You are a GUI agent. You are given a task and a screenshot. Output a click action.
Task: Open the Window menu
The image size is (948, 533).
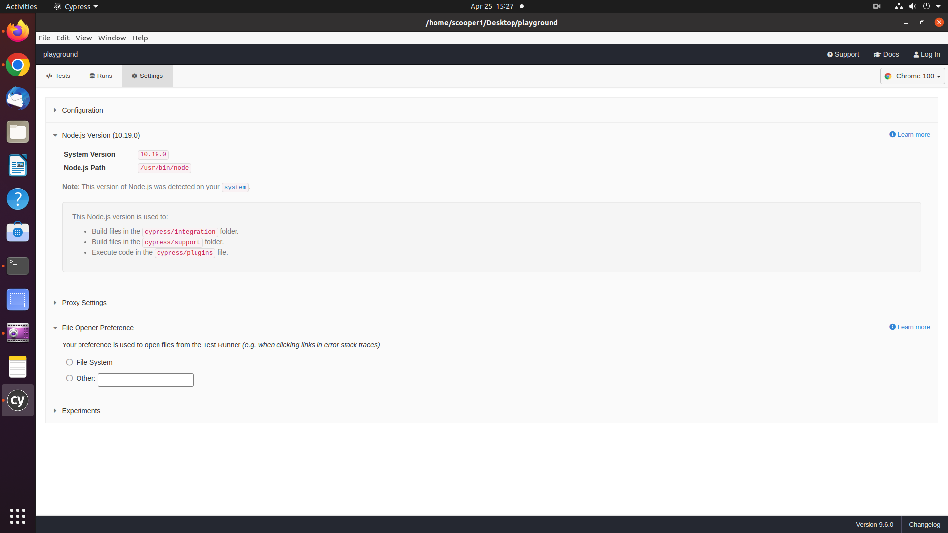pos(112,38)
